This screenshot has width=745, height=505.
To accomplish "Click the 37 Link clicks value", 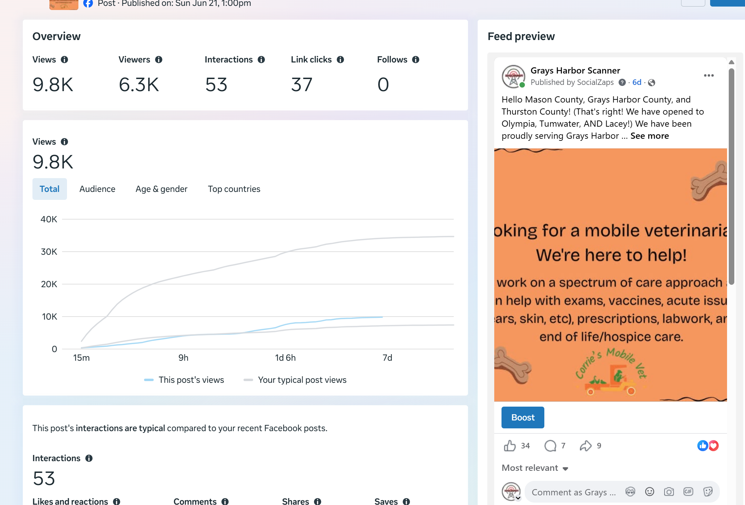I will point(302,85).
